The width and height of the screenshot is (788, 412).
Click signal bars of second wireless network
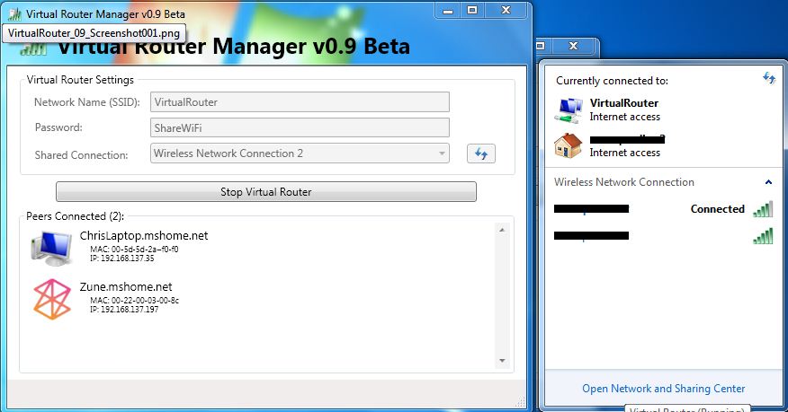763,235
